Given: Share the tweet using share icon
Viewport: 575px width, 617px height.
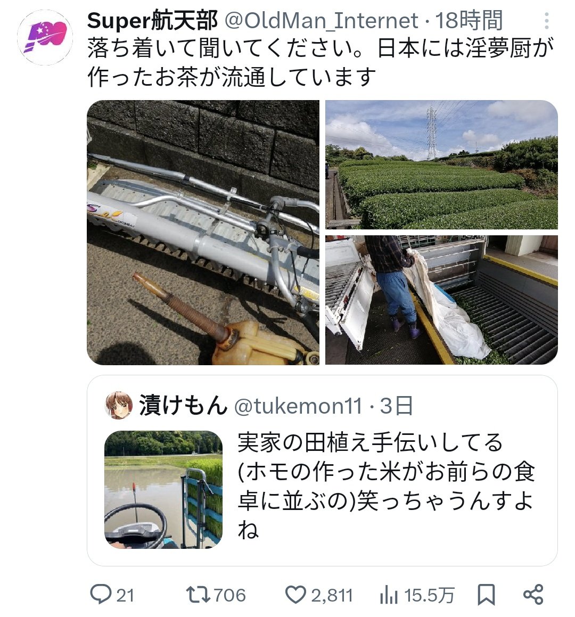Looking at the screenshot, I should click(x=533, y=595).
